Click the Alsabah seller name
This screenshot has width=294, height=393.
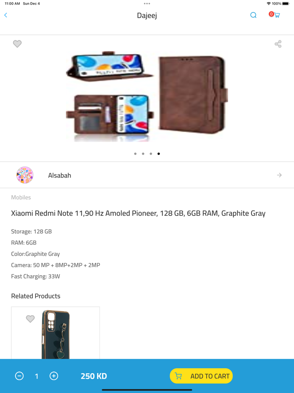(x=60, y=175)
